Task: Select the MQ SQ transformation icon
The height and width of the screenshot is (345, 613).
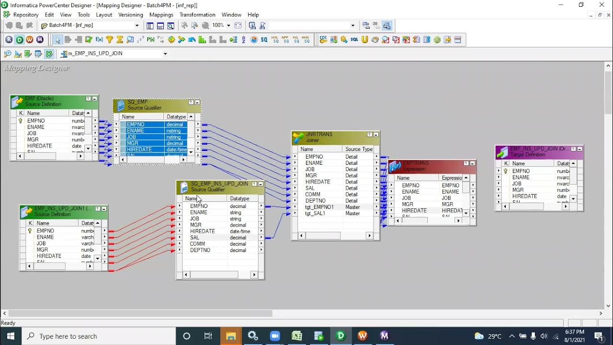Action: (x=295, y=40)
